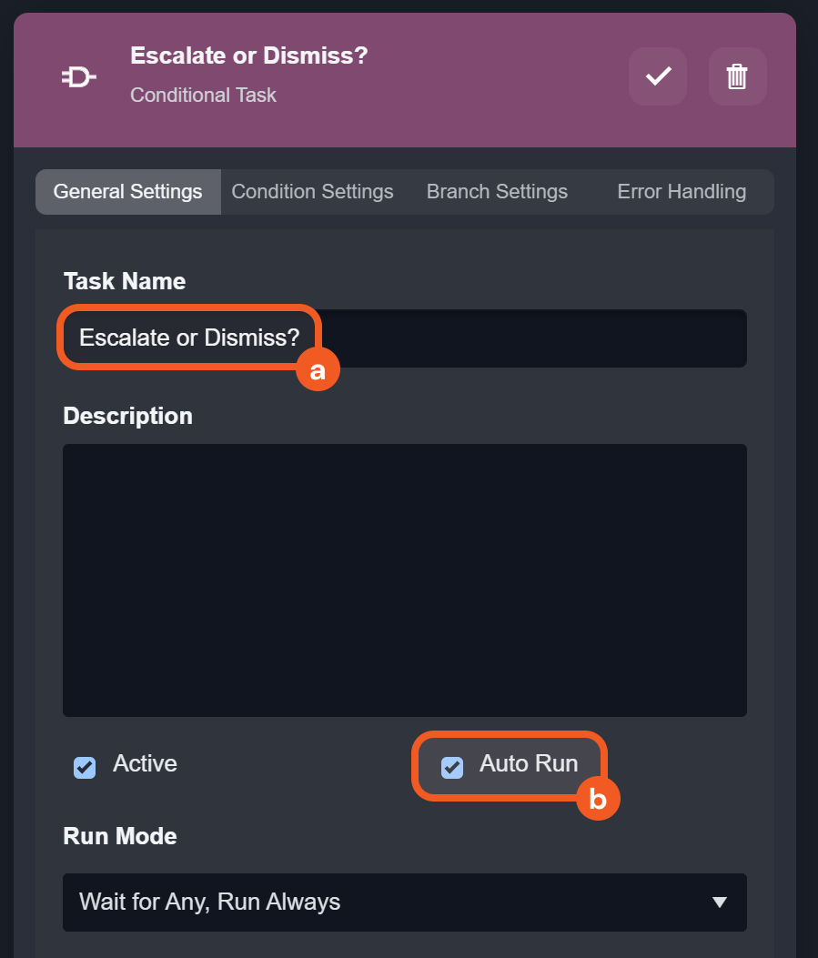Click inside the Description text area
818x958 pixels.
pyautogui.click(x=404, y=580)
